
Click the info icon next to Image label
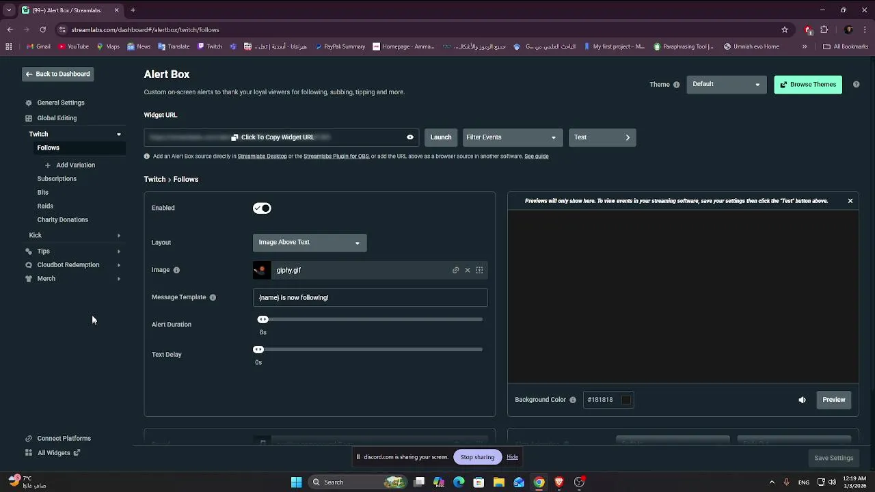pyautogui.click(x=176, y=270)
